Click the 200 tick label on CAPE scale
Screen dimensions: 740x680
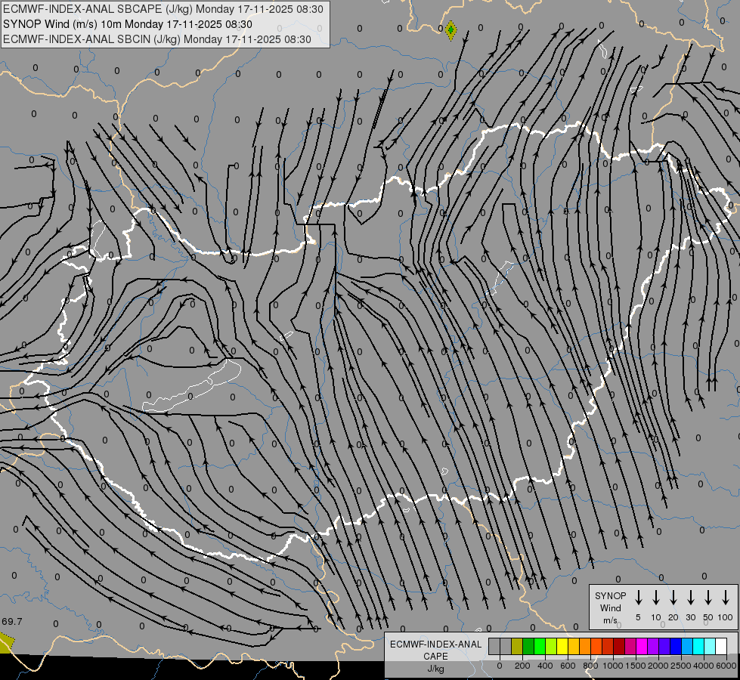pyautogui.click(x=522, y=666)
